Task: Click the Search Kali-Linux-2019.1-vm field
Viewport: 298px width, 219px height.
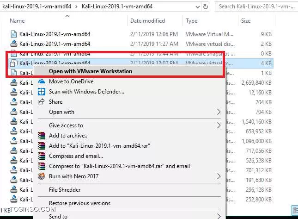Action: [x=256, y=6]
